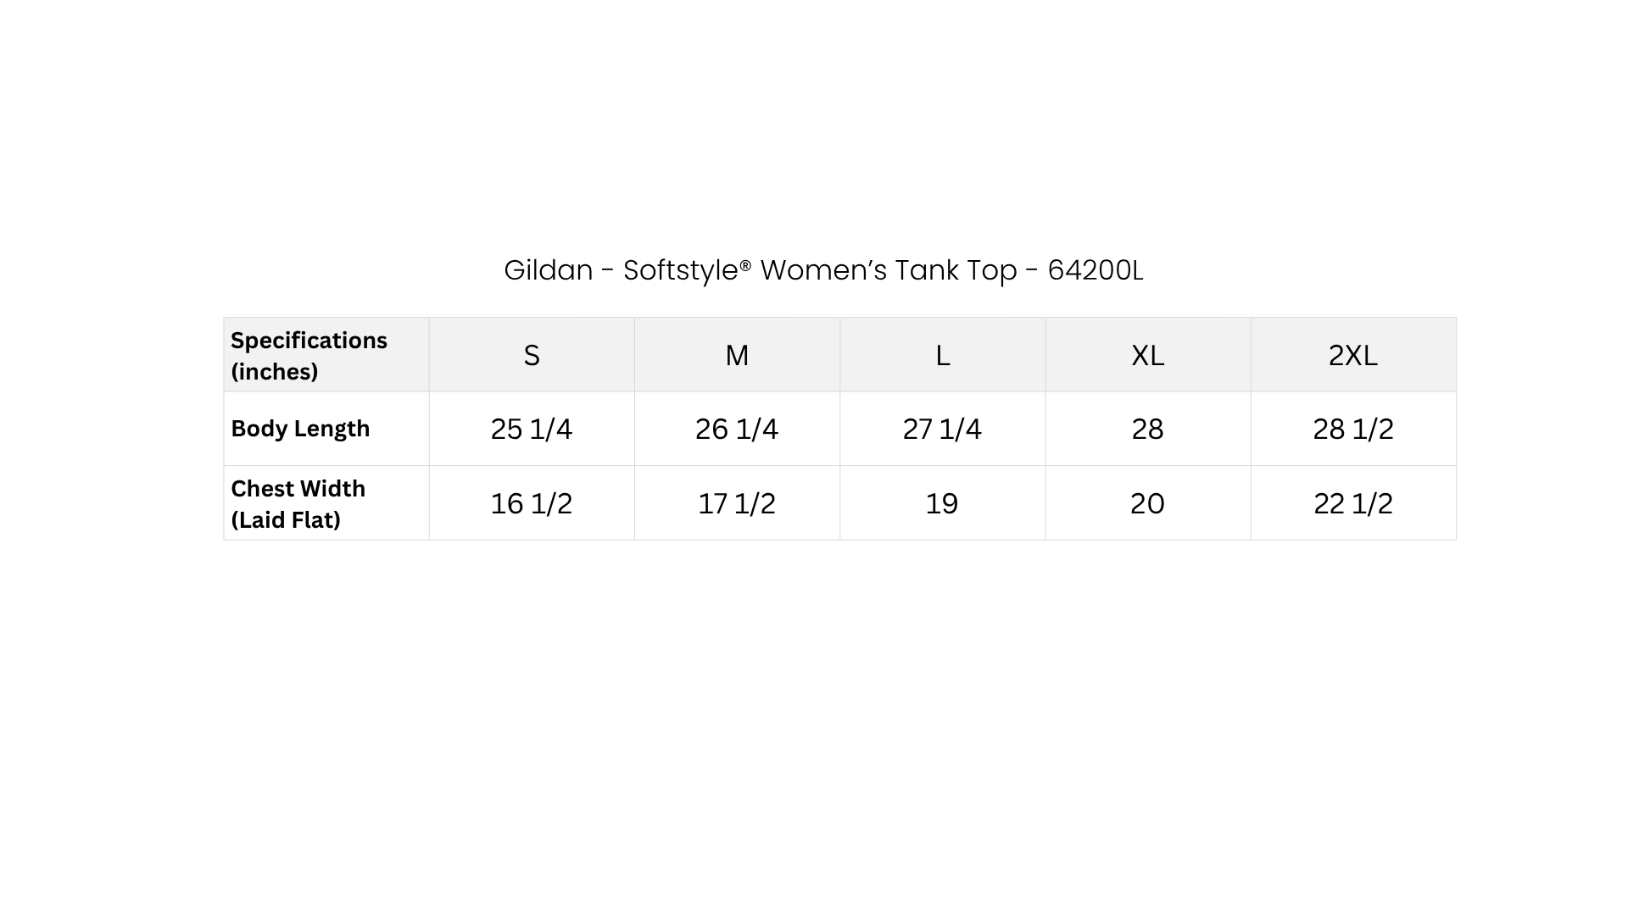1628x915 pixels.
Task: Click the 17 1/2 chest width cell
Action: pyautogui.click(x=737, y=503)
